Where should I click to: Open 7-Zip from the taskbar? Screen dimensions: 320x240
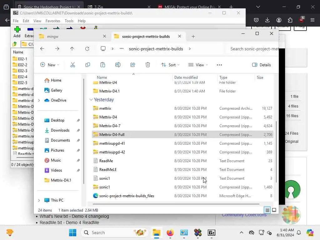pyautogui.click(x=212, y=232)
